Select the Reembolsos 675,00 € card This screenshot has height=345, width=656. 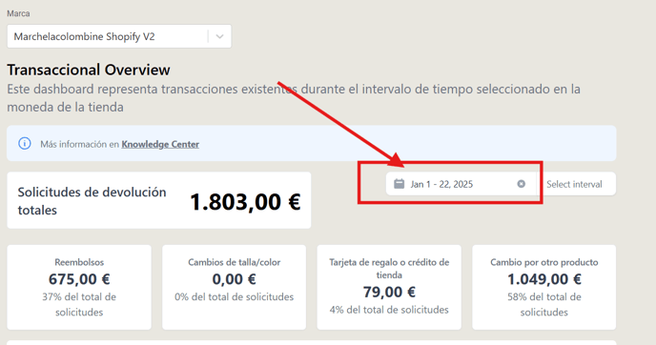pyautogui.click(x=79, y=287)
